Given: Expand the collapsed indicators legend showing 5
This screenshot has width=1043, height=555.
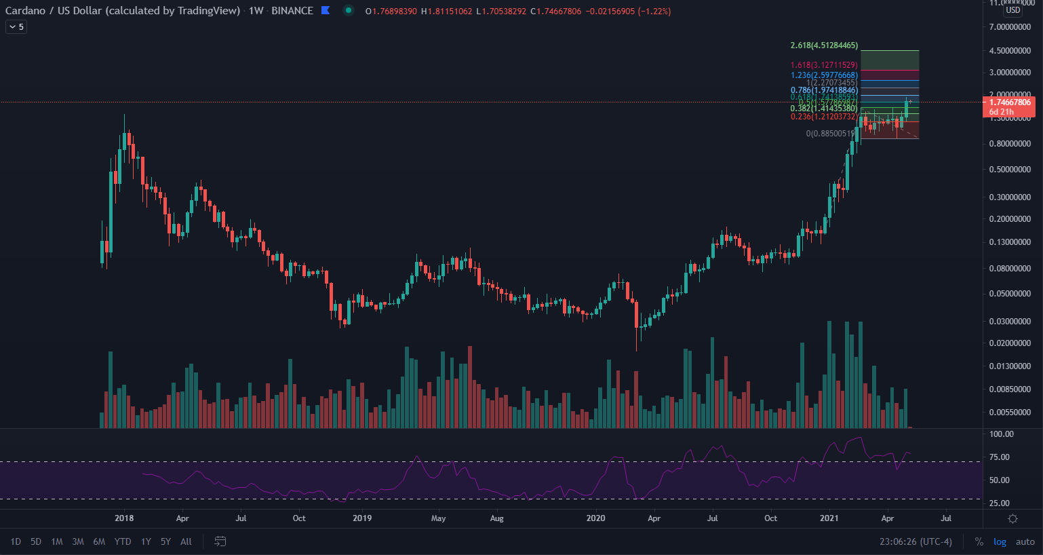Looking at the screenshot, I should click(16, 27).
